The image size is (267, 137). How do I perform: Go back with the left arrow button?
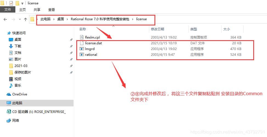tap(5, 19)
